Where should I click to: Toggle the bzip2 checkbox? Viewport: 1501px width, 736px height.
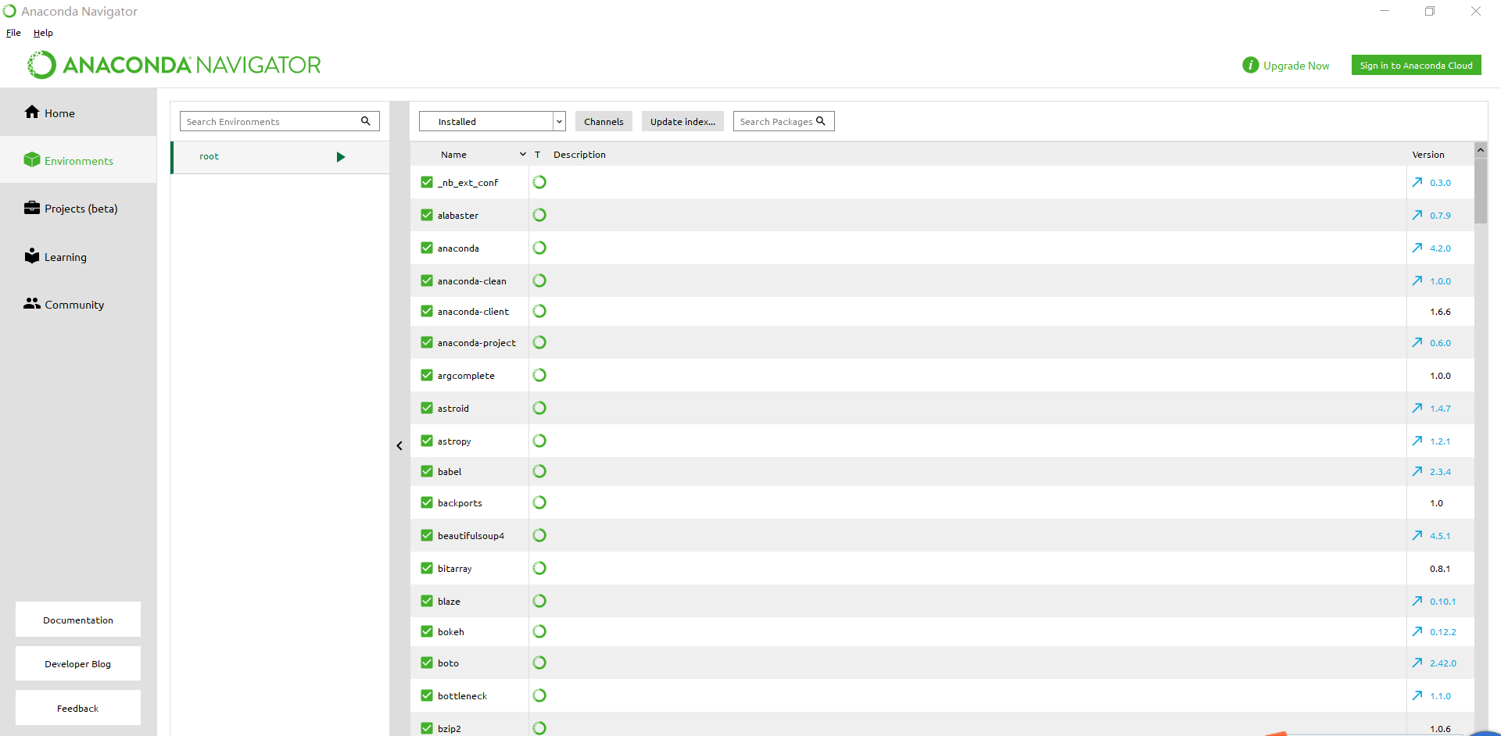point(427,728)
